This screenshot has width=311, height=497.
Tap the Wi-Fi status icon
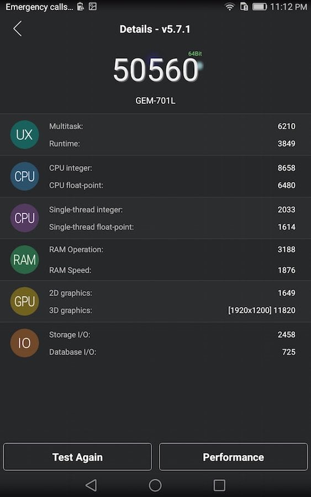(x=230, y=7)
